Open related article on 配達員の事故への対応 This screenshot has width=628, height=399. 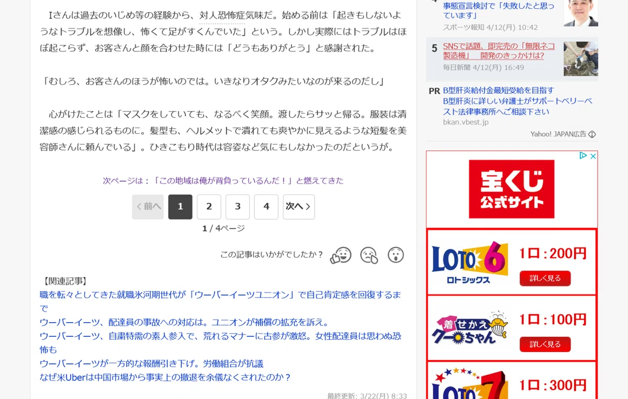click(x=184, y=322)
